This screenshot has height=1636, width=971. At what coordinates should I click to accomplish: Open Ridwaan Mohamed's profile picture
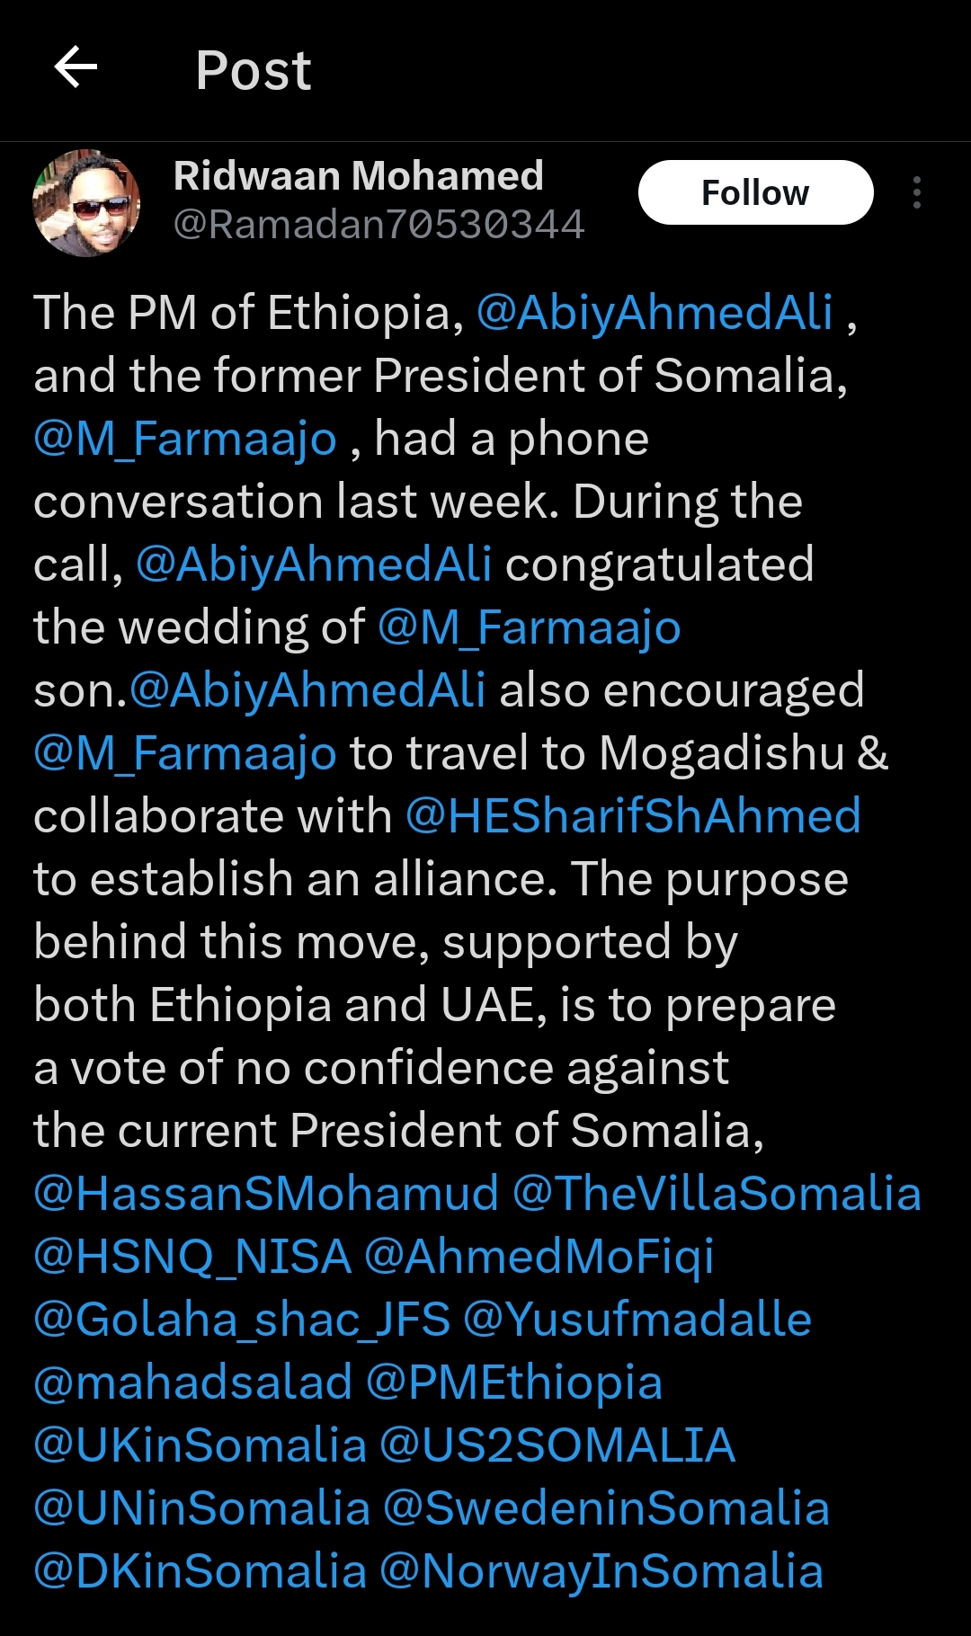pos(86,203)
